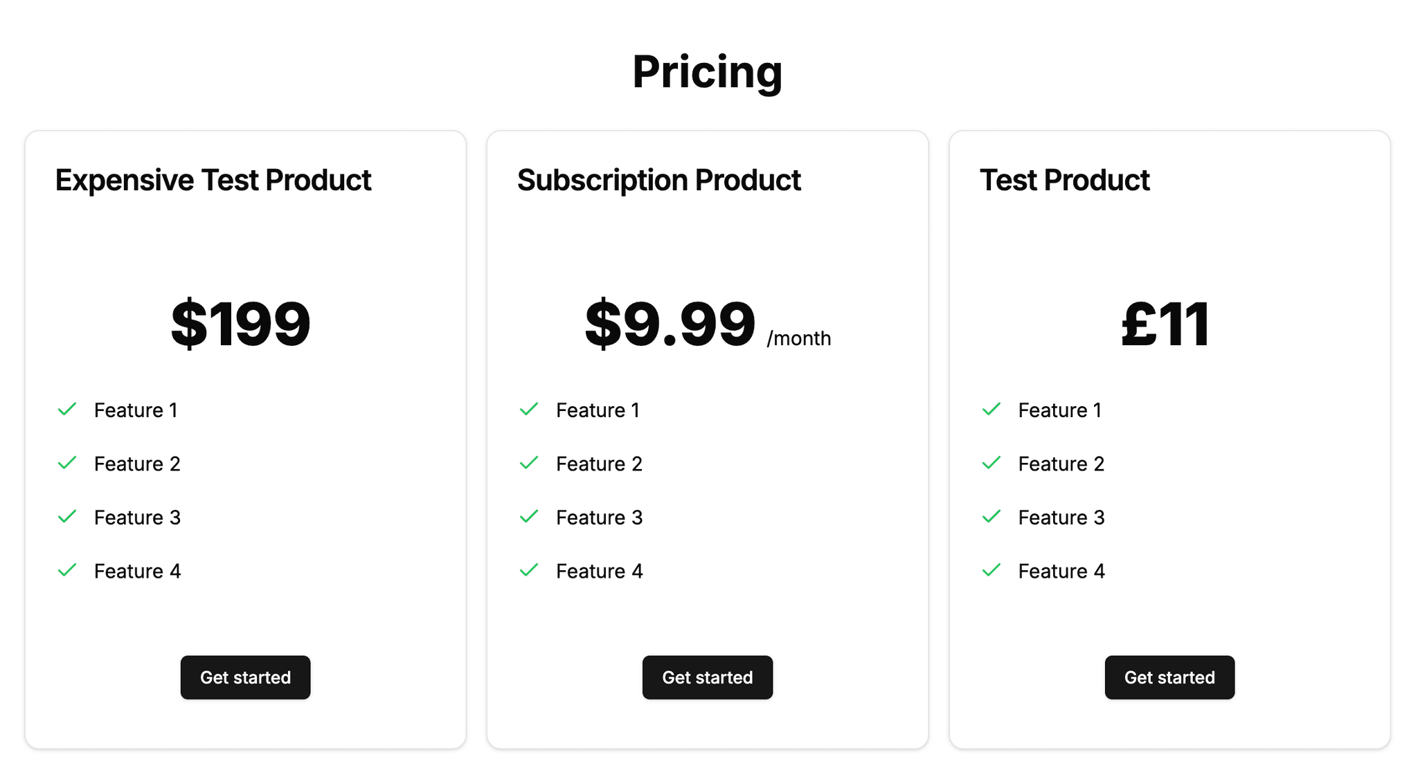Select the Test Product card title

pyautogui.click(x=1064, y=180)
